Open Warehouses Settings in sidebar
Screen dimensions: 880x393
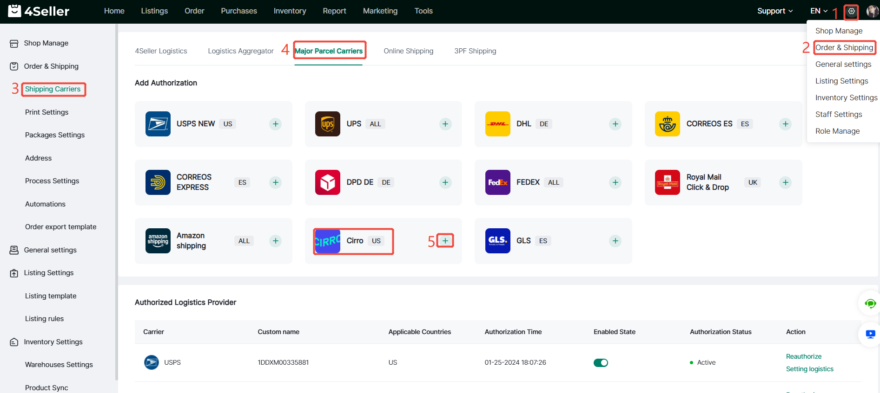click(59, 365)
